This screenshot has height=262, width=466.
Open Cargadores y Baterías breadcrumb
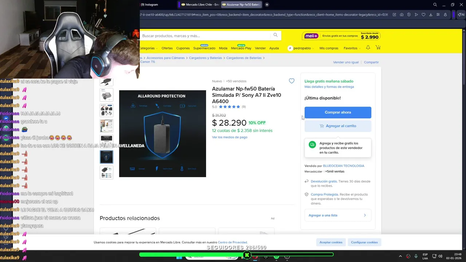point(205,58)
